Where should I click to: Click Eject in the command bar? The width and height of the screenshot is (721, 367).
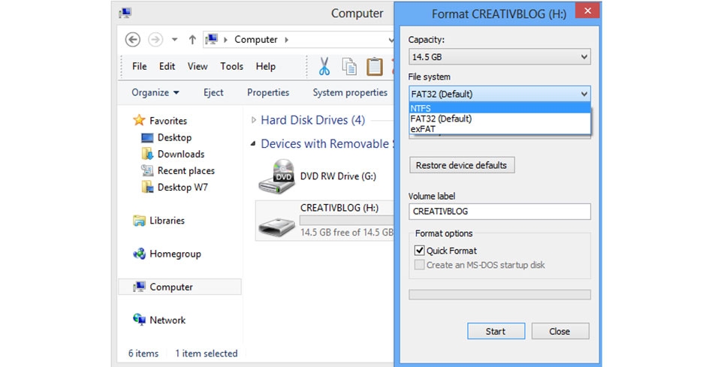coord(213,92)
